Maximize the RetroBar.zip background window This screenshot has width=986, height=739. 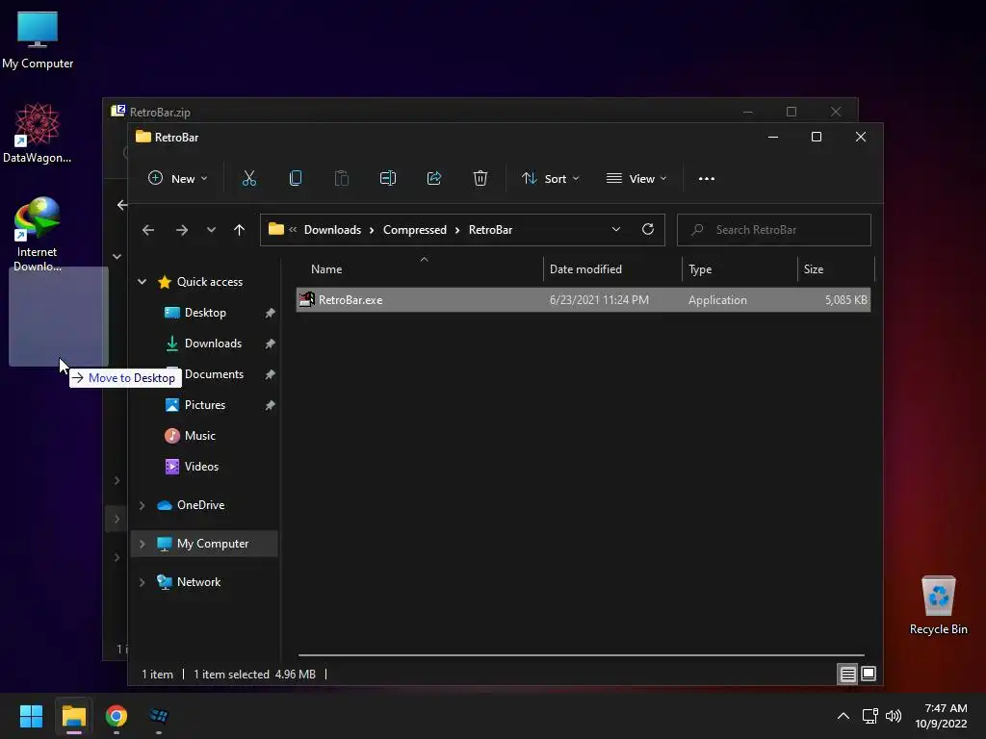(791, 112)
